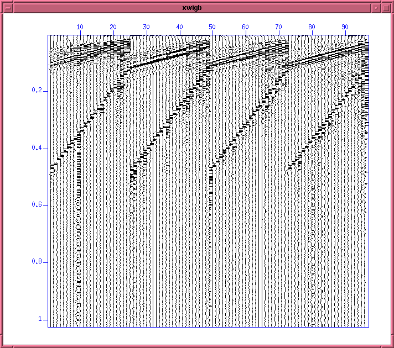The width and height of the screenshot is (394, 348).
Task: Click the time axis label 0.2
Action: [38, 90]
